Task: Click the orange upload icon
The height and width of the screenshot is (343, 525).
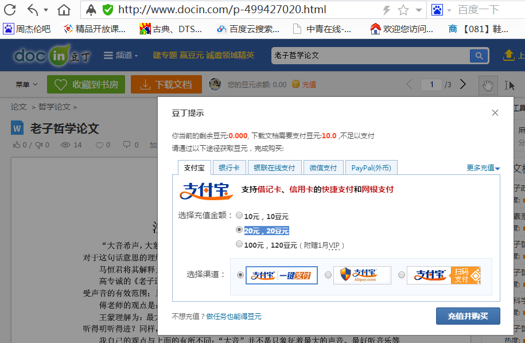Action: tap(508, 55)
